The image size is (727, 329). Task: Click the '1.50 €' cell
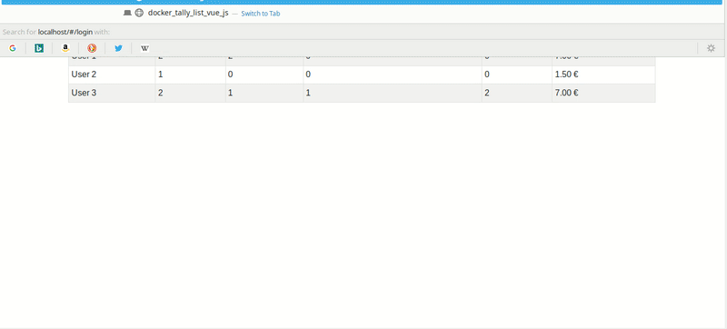pos(603,75)
